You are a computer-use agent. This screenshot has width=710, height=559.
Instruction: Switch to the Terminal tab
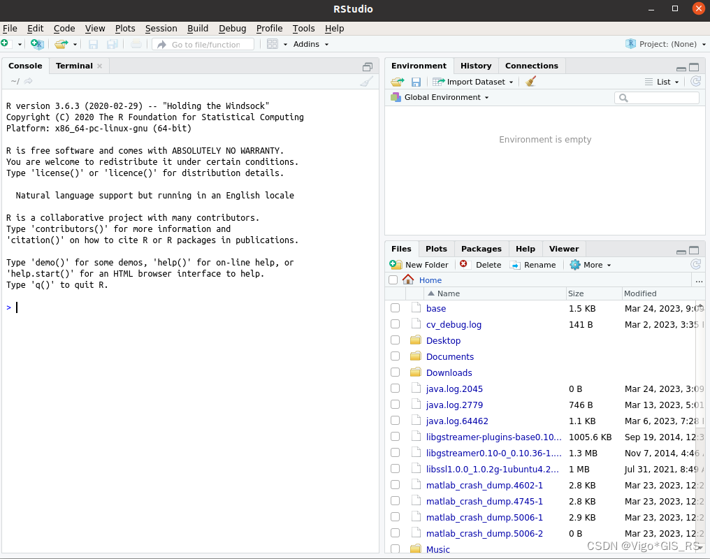coord(74,66)
